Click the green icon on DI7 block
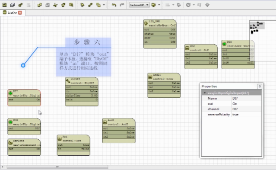The width and height of the screenshot is (276, 170). pyautogui.click(x=10, y=93)
